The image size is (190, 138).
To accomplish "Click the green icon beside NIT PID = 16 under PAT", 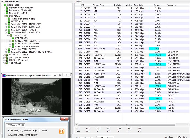I will (x=9, y=22).
